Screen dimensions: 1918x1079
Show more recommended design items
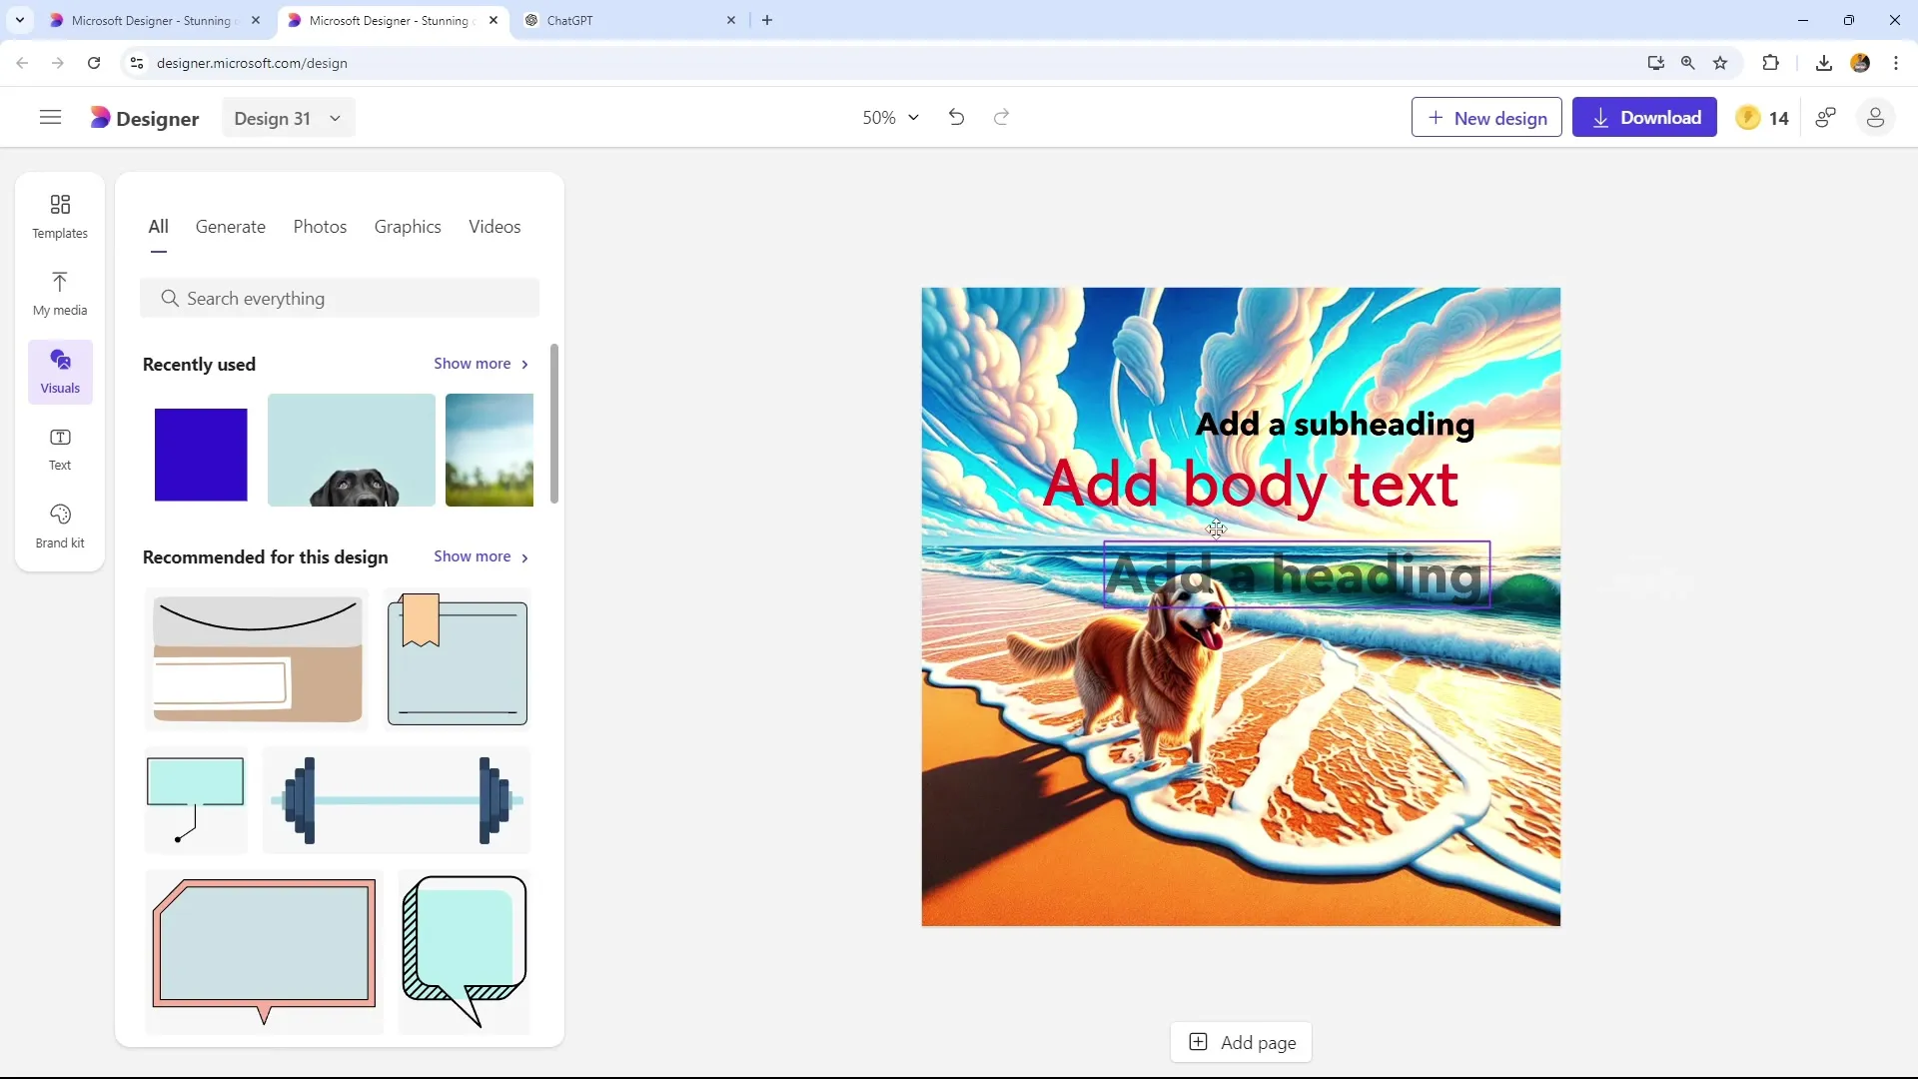coord(480,555)
